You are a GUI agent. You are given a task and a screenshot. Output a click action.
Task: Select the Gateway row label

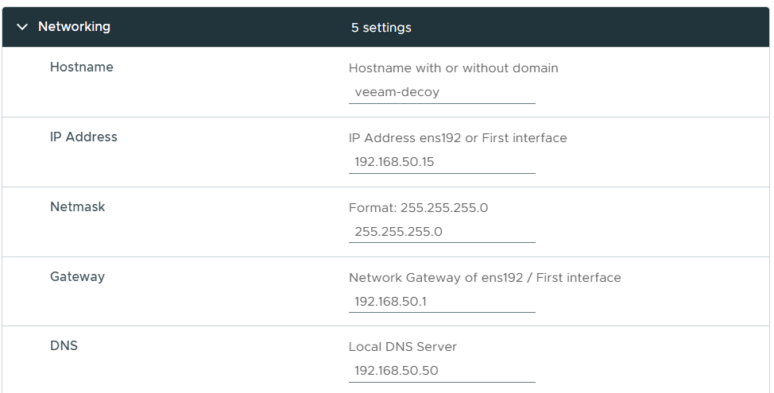click(77, 277)
